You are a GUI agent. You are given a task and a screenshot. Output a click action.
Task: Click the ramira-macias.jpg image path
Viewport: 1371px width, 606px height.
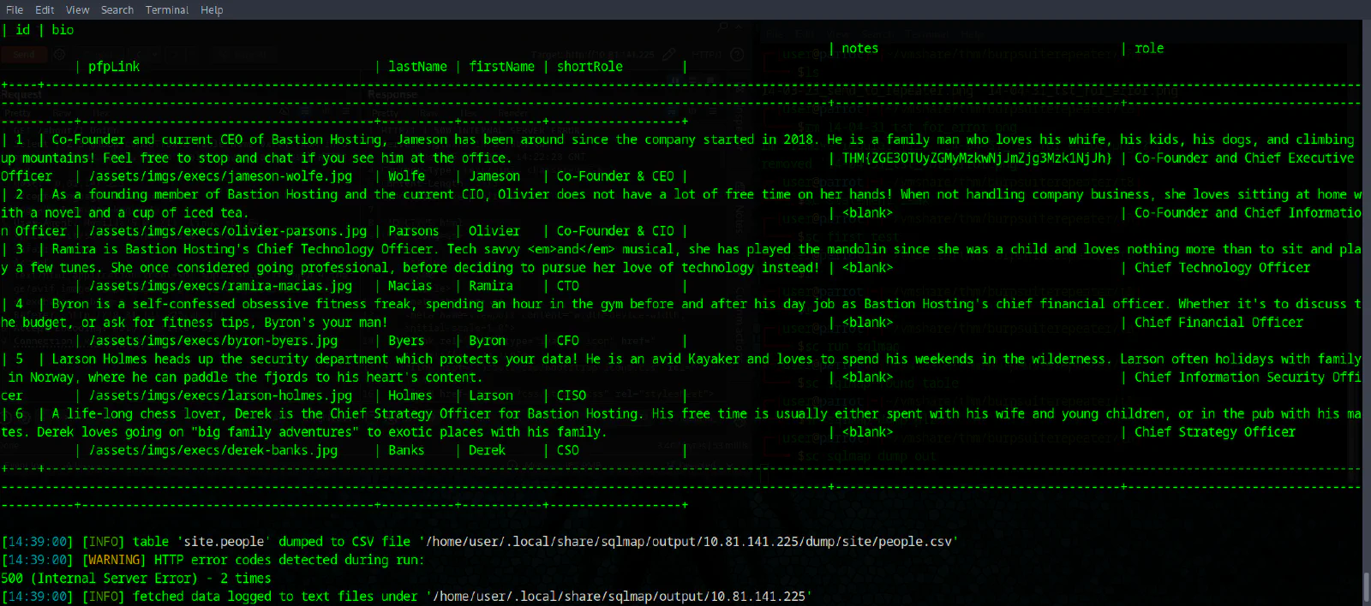220,286
